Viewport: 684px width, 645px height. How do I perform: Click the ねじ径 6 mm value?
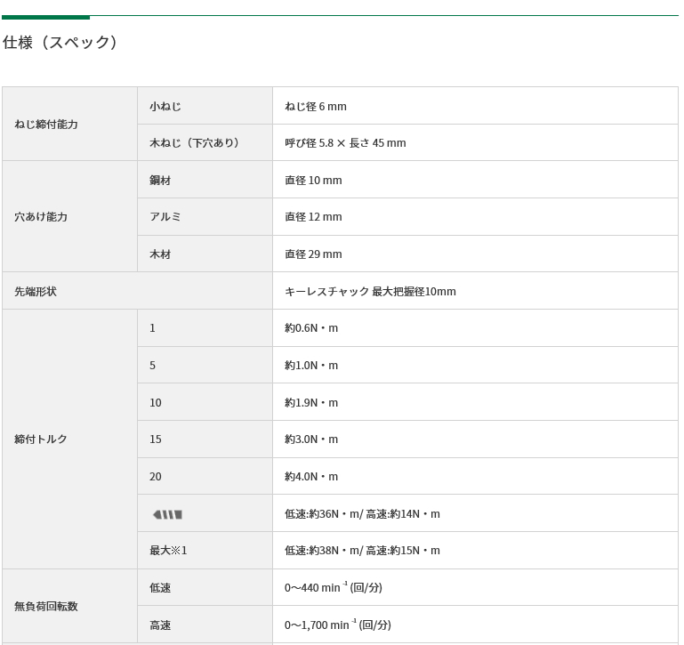[x=316, y=106]
